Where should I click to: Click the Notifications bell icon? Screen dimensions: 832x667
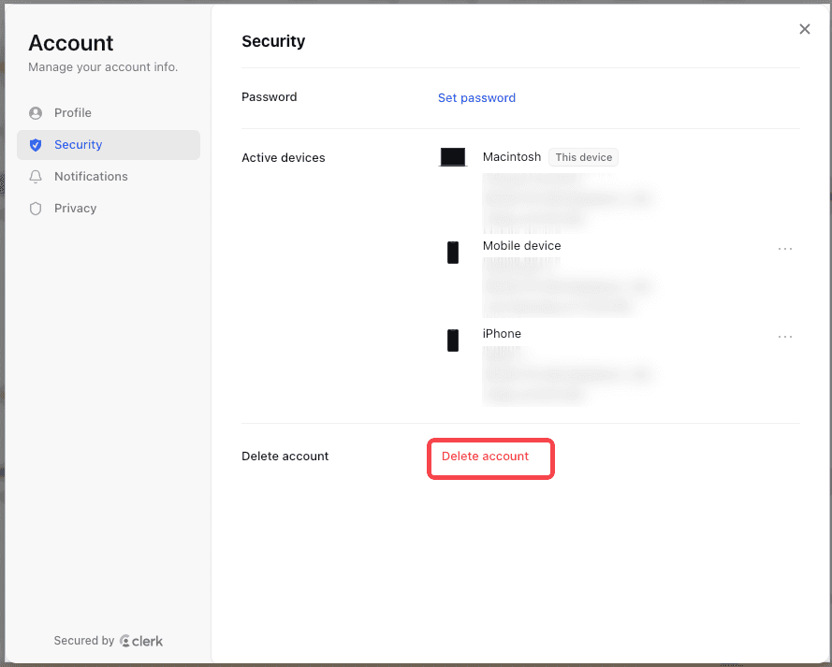(36, 177)
